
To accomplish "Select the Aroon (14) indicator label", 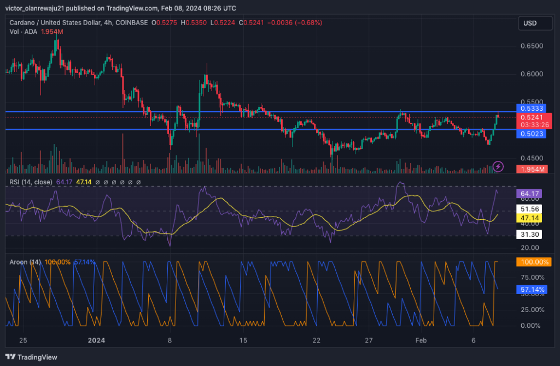I will (x=25, y=262).
